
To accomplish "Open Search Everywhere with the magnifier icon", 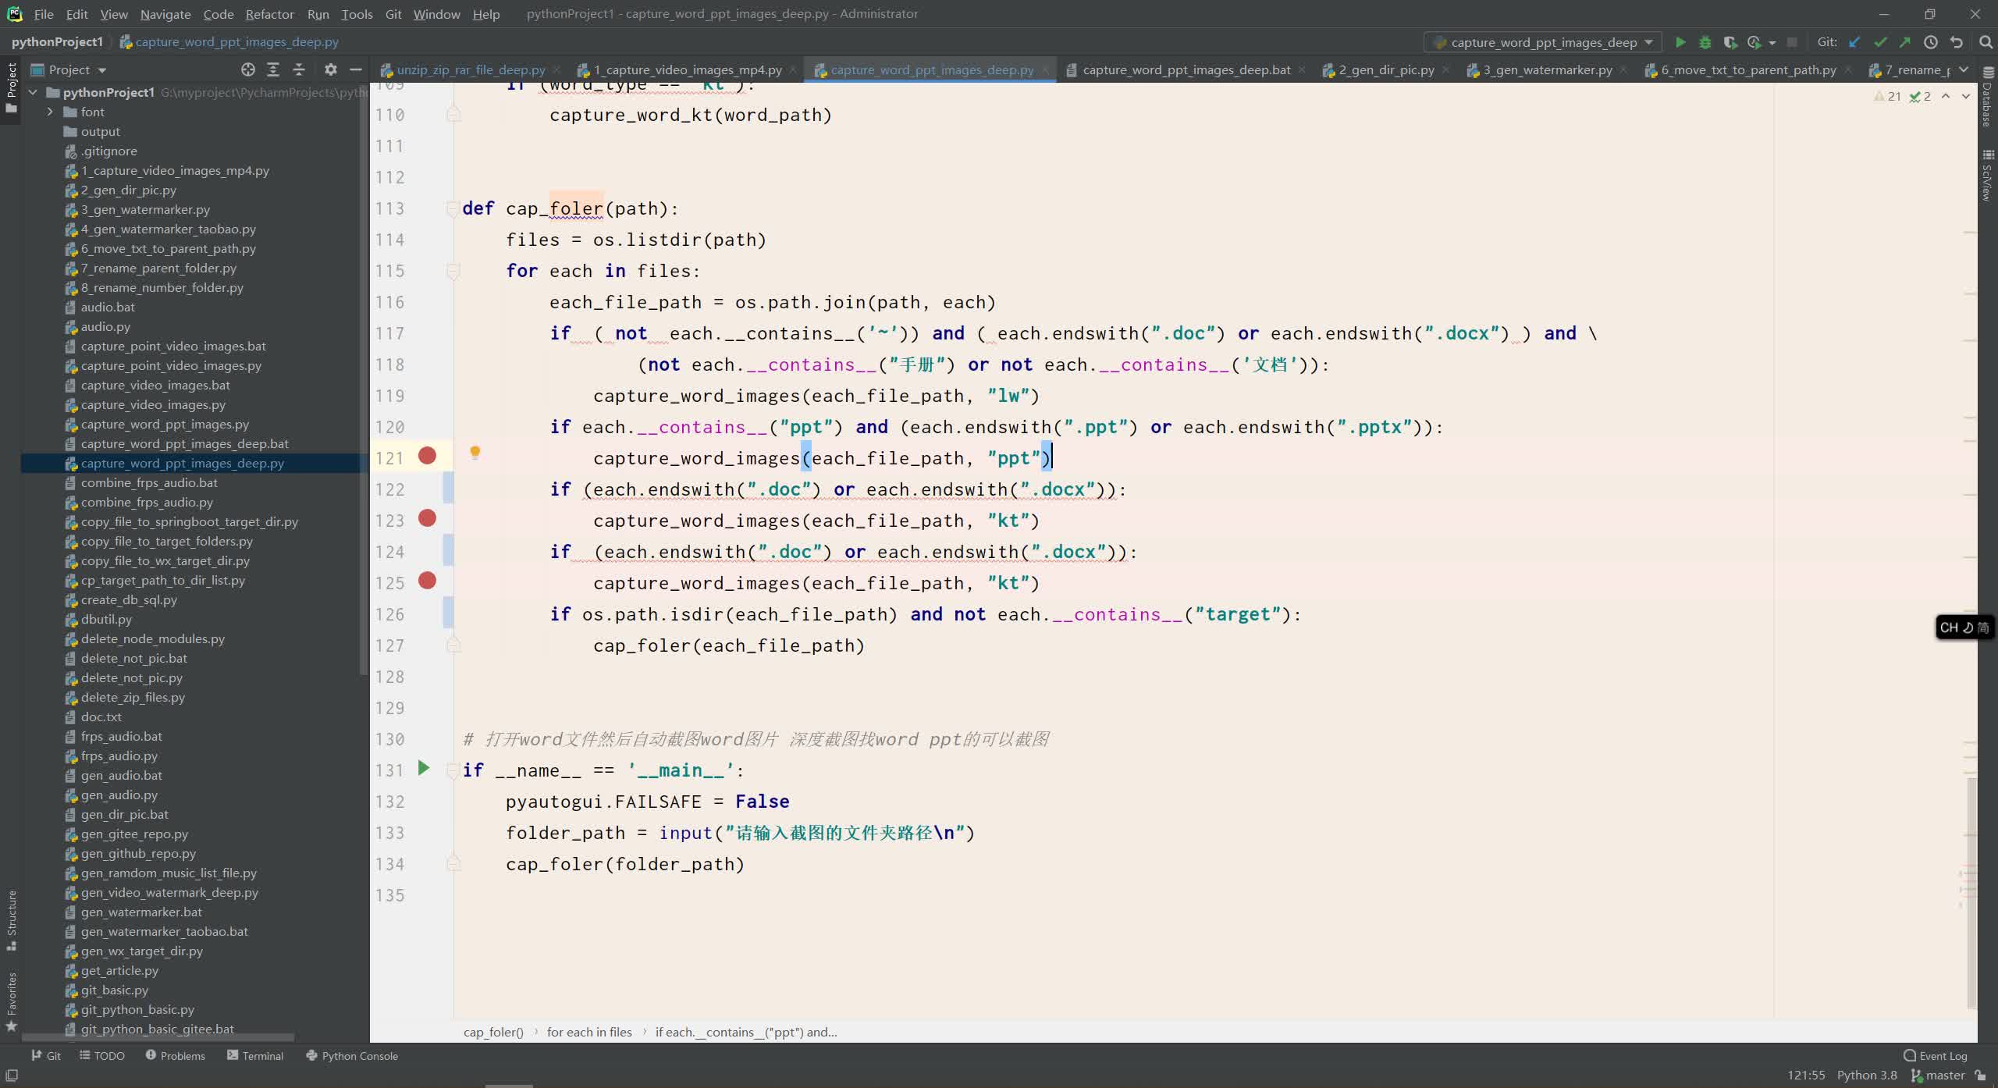I will coord(1986,41).
